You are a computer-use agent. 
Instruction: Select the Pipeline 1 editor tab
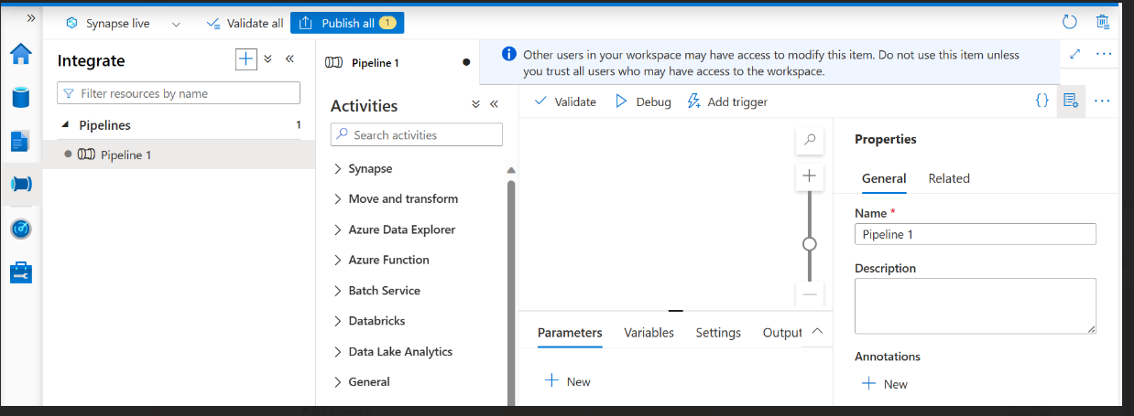[x=398, y=63]
